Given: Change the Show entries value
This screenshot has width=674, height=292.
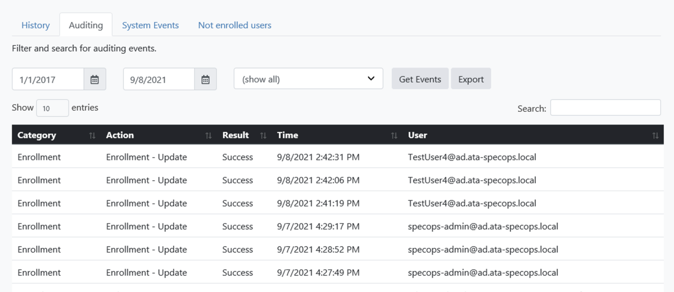Looking at the screenshot, I should tap(52, 107).
